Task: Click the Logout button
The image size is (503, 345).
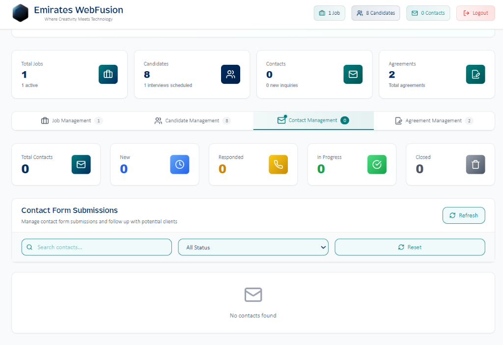Action: (x=475, y=13)
